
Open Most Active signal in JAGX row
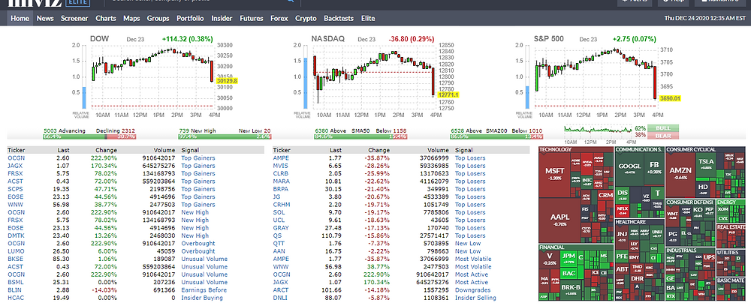point(472,282)
